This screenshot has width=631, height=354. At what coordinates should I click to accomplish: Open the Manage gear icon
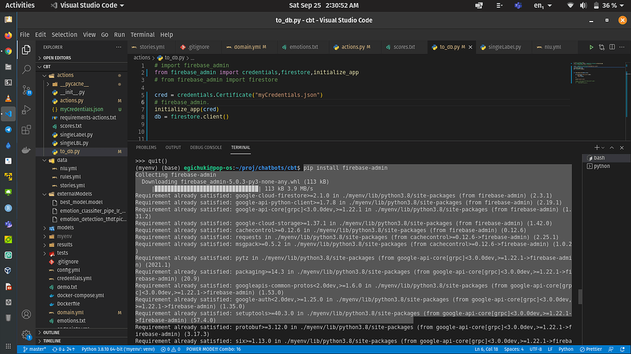coord(26,335)
